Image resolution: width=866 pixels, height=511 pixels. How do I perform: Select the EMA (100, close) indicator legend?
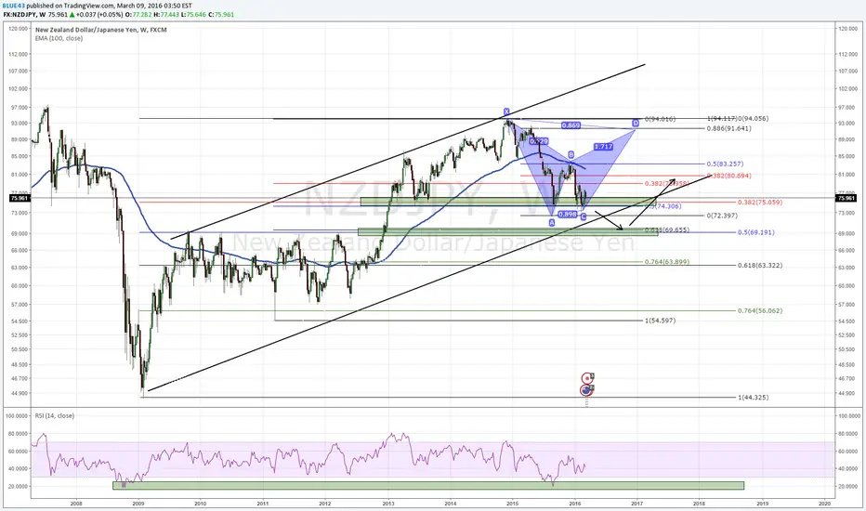pyautogui.click(x=59, y=39)
